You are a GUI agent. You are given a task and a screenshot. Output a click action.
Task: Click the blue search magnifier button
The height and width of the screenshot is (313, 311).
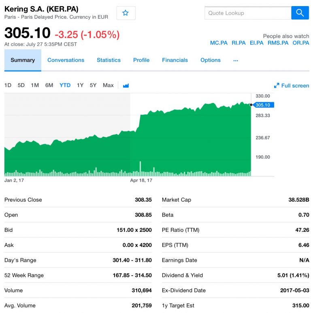tap(300, 13)
